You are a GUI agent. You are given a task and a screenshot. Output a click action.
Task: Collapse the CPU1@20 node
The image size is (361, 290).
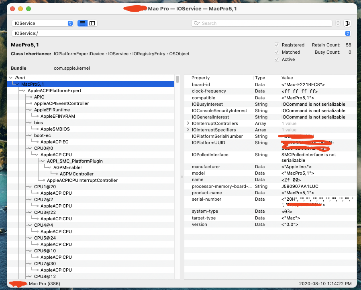30,187
